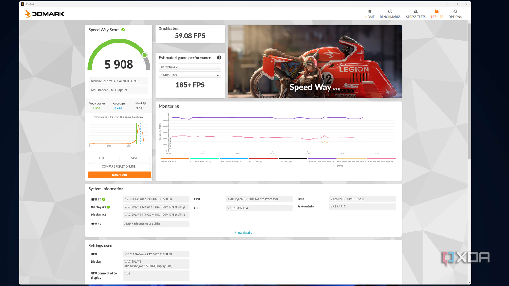Image resolution: width=509 pixels, height=286 pixels.
Task: Click the LOAD button
Action: coord(103,158)
